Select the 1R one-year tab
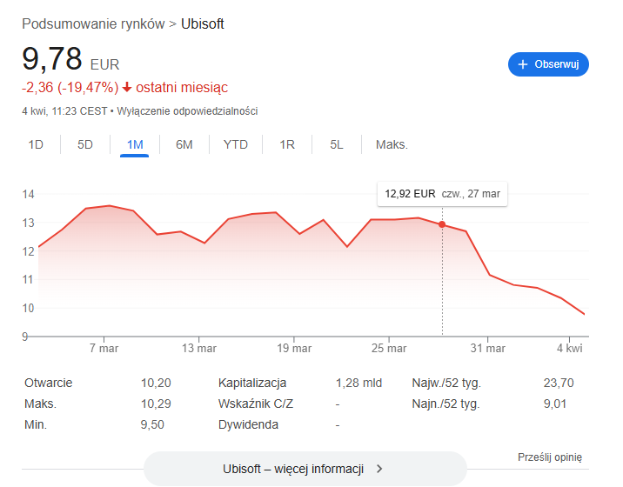This screenshot has width=623, height=487. pos(287,144)
